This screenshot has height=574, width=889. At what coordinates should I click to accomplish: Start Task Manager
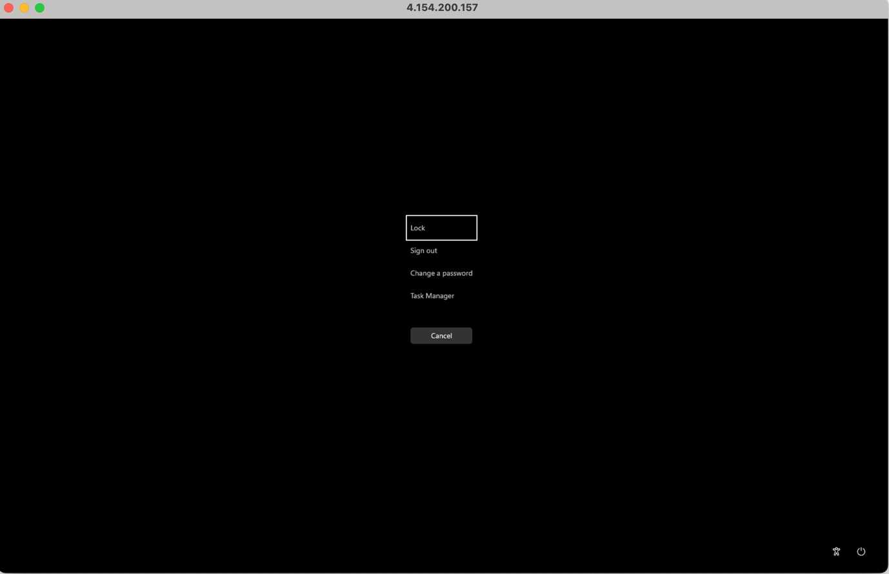(432, 295)
